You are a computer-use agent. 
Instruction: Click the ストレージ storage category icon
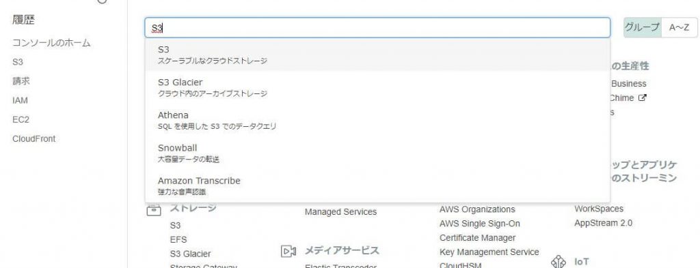(154, 209)
